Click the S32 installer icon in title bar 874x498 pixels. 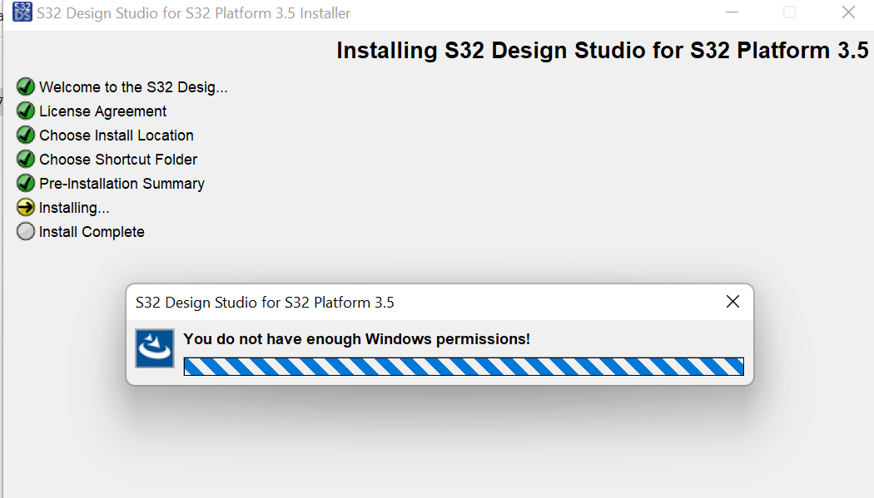coord(22,12)
